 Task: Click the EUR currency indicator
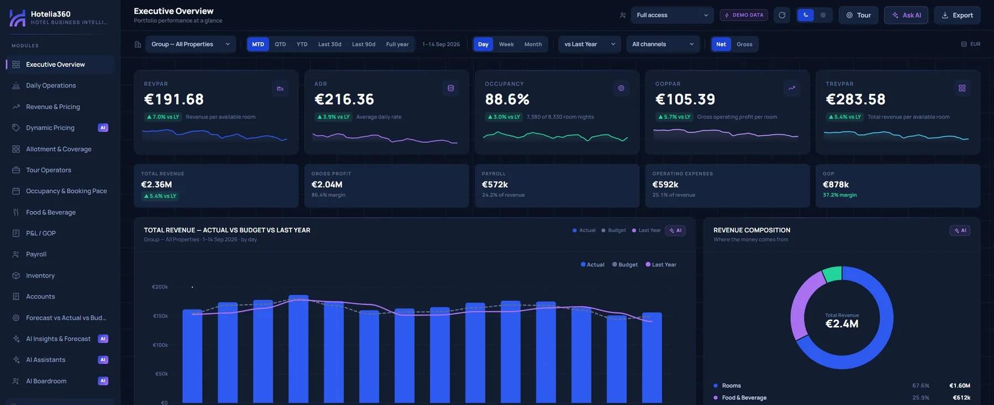click(971, 44)
